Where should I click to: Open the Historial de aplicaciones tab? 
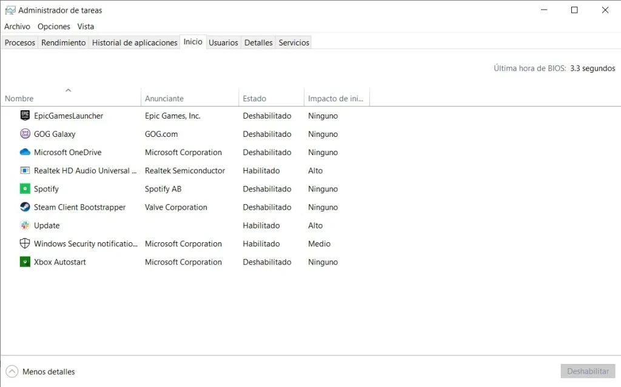(x=135, y=42)
